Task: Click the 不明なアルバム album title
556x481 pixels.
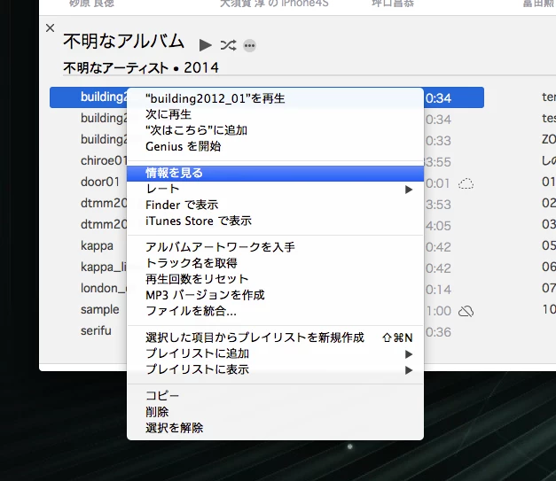Action: 123,42
